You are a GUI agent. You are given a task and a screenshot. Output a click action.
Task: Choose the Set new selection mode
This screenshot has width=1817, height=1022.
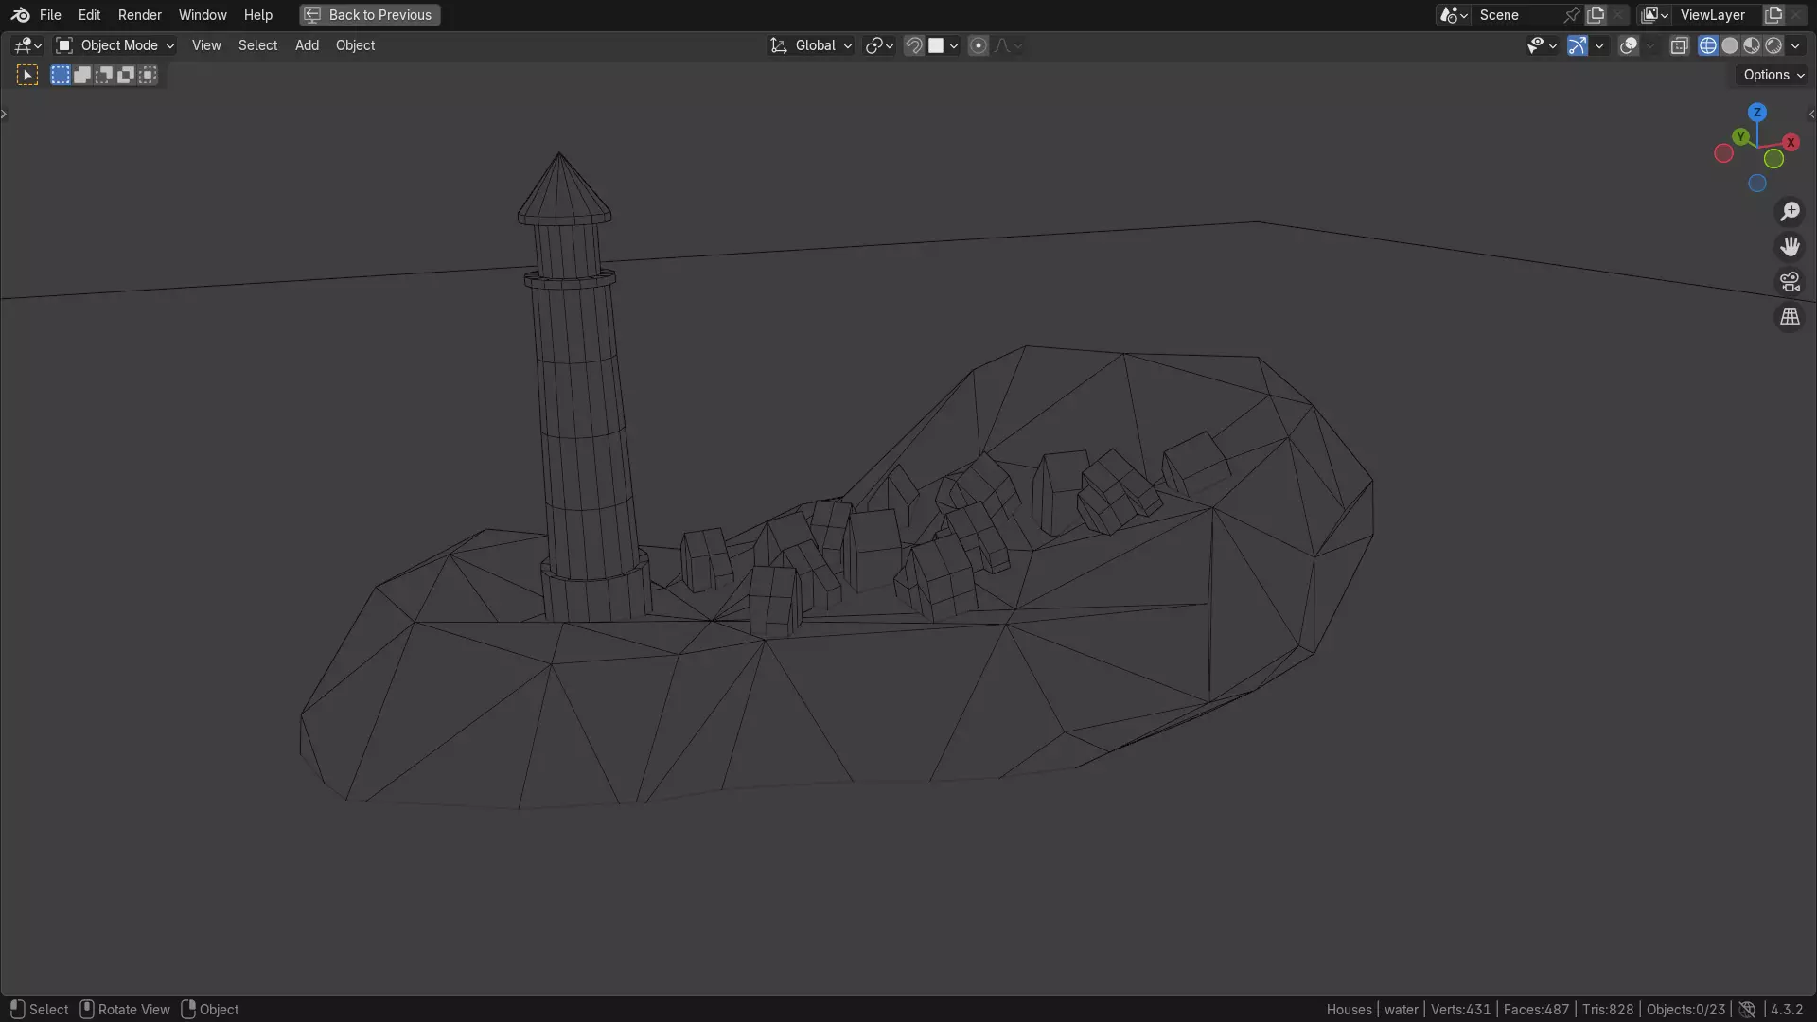pos(61,75)
